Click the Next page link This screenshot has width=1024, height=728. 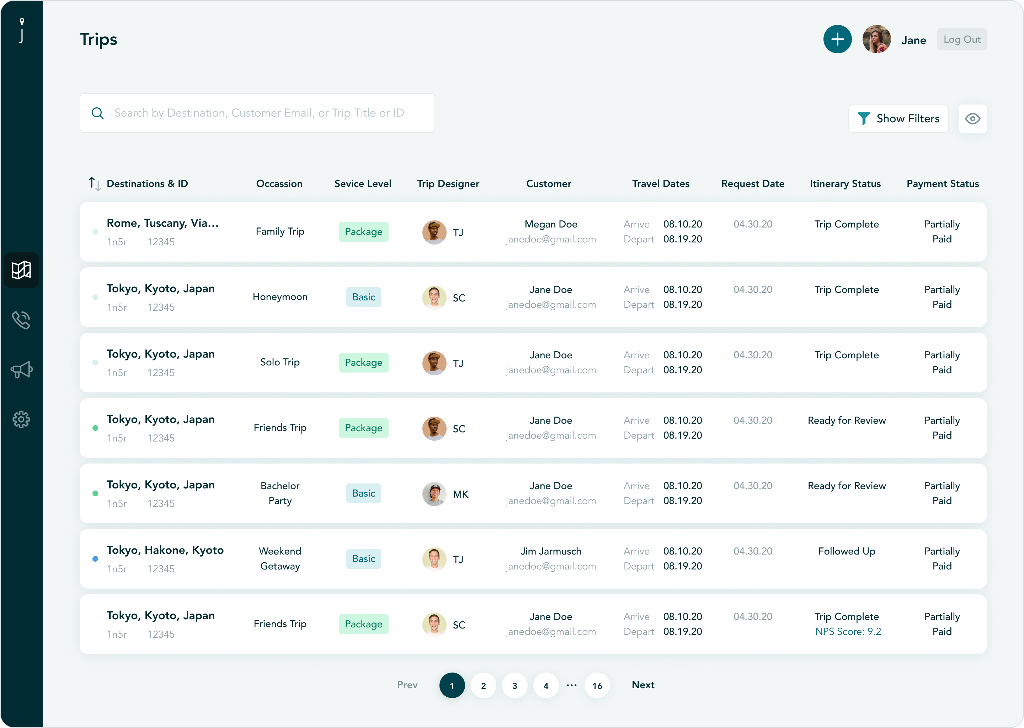pos(642,685)
